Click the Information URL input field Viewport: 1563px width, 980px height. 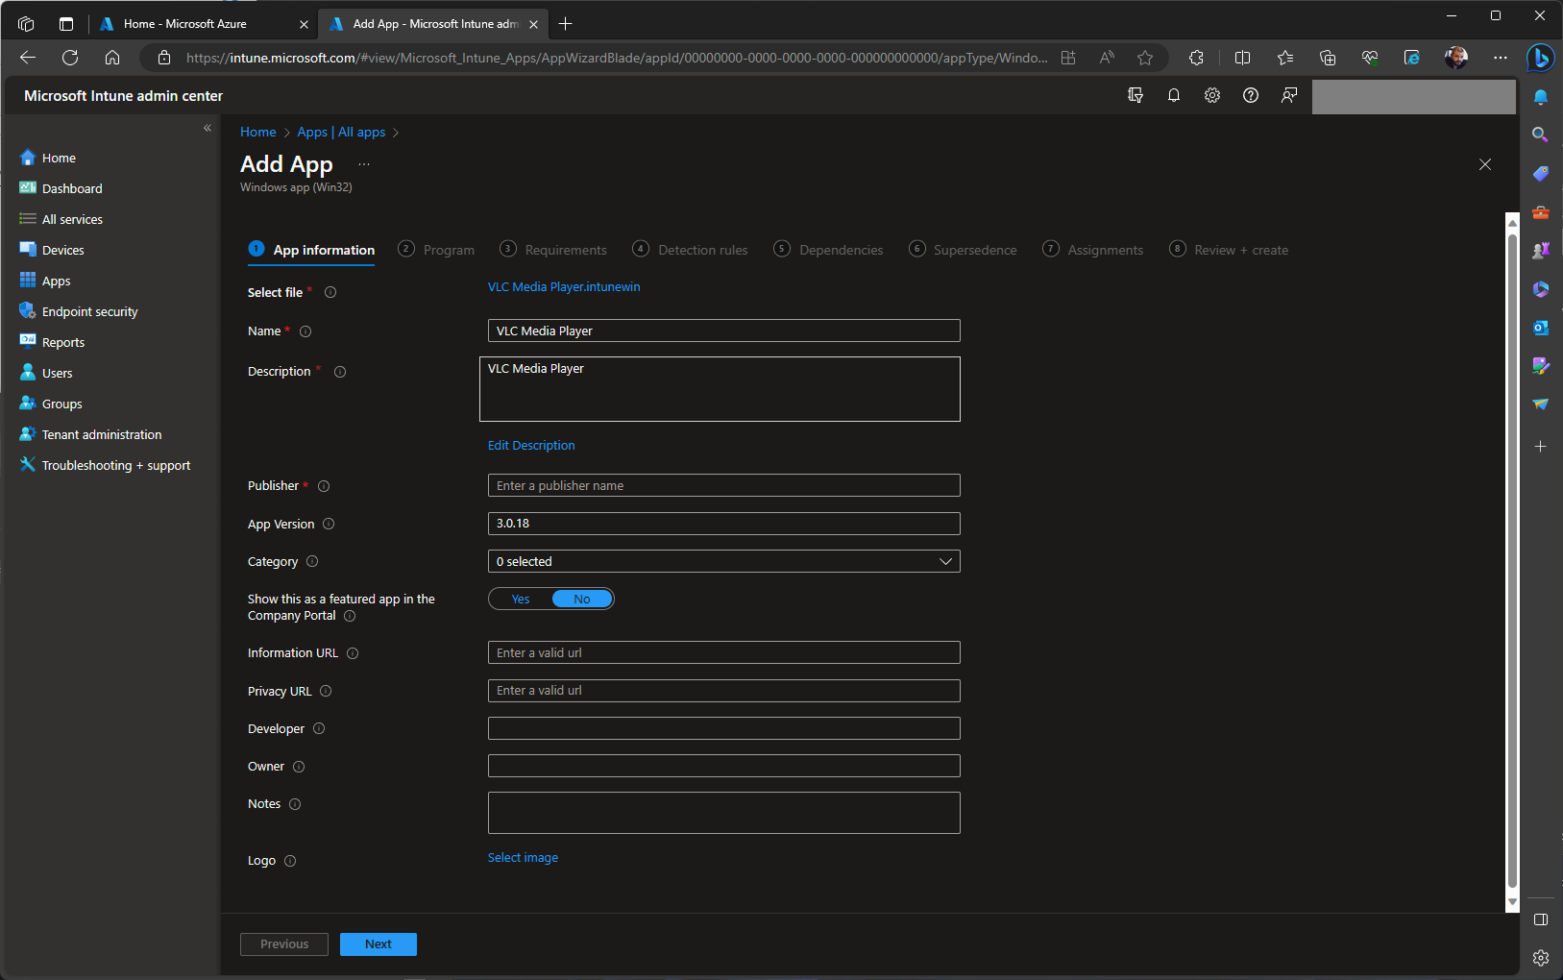[x=724, y=652]
